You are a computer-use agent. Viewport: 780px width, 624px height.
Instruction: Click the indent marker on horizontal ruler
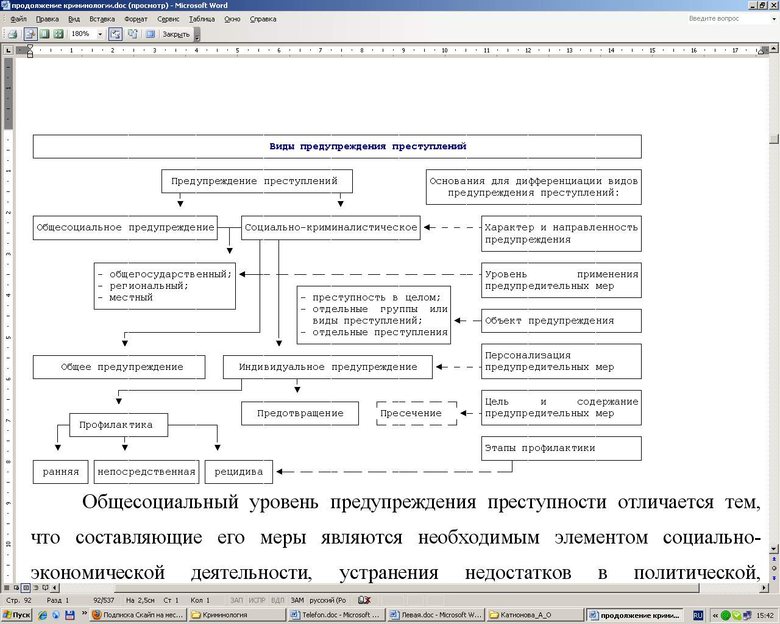tap(30, 51)
